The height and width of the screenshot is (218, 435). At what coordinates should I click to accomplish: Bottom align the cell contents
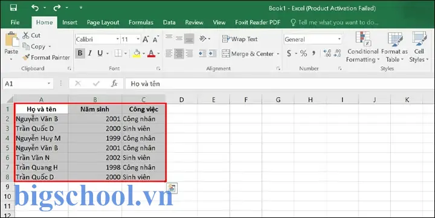(x=189, y=39)
